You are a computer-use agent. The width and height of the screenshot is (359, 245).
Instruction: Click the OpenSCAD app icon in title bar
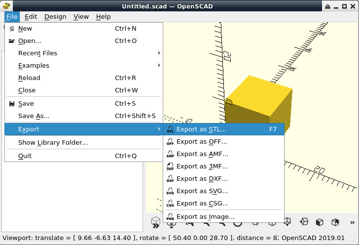coord(6,6)
